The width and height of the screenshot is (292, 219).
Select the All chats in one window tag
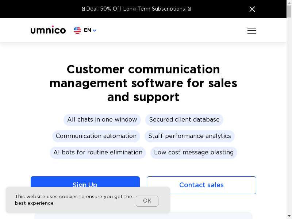(x=102, y=120)
